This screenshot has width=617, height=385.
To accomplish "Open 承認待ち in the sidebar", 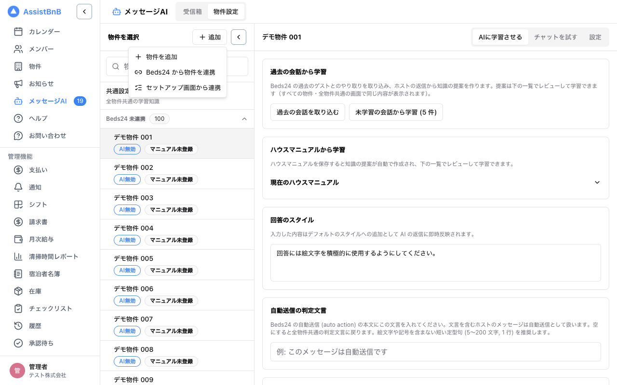I will coord(50,343).
